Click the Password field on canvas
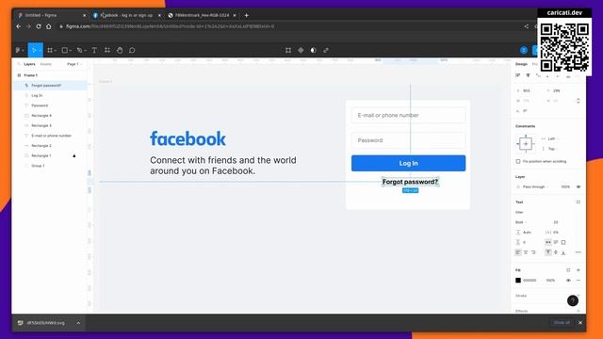Image resolution: width=603 pixels, height=339 pixels. pos(408,140)
